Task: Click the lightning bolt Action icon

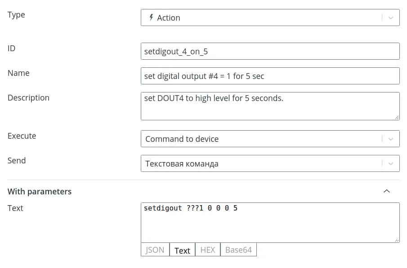Action: tap(151, 18)
